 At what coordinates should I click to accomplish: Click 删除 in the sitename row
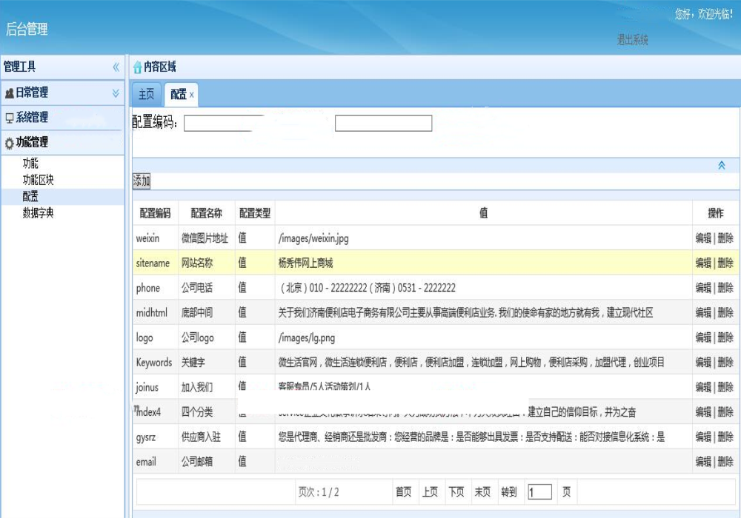(725, 263)
